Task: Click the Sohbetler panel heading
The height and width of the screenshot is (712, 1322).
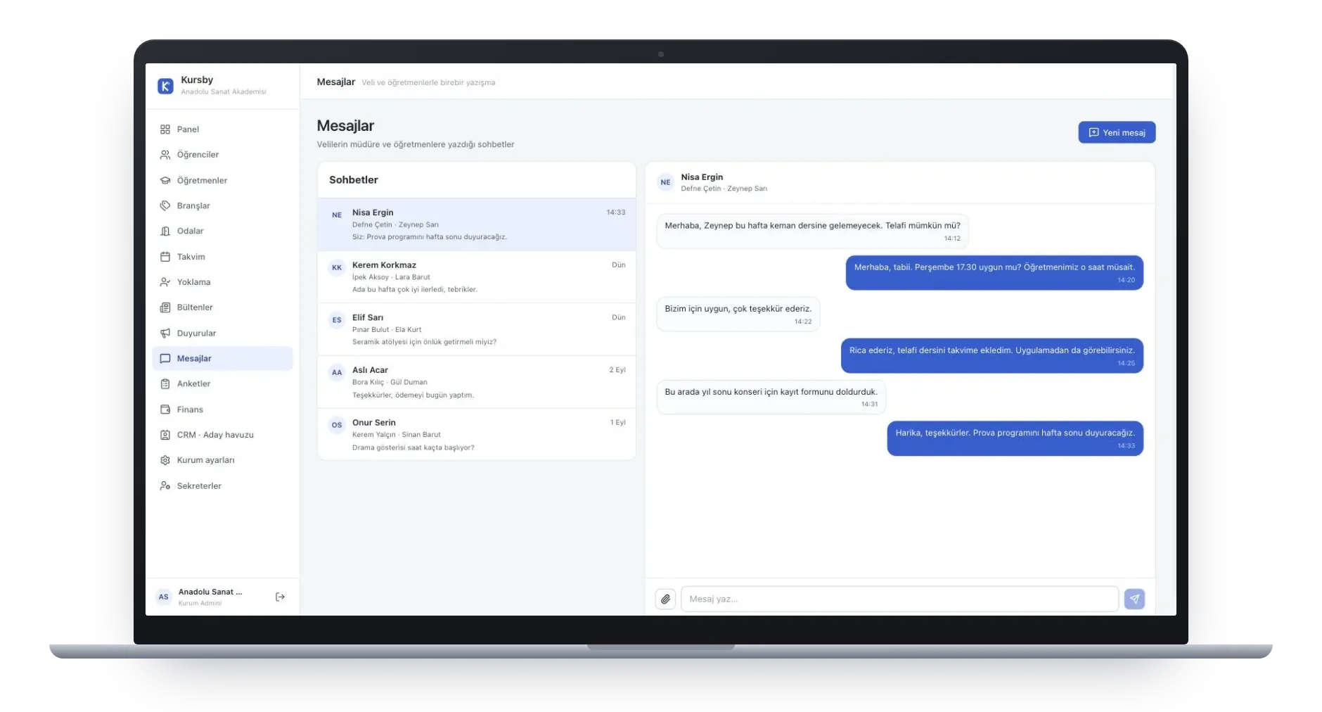Action: pos(354,180)
